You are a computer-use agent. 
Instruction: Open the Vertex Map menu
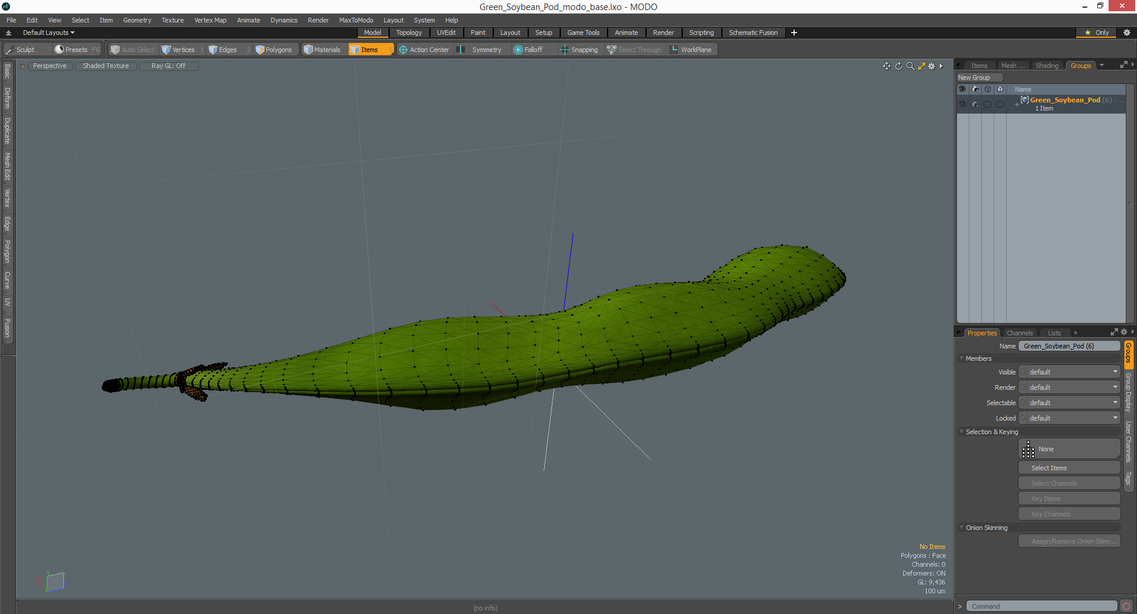tap(210, 20)
